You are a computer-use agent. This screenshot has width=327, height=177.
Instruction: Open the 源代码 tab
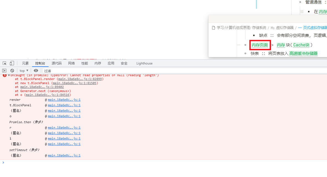click(x=57, y=63)
